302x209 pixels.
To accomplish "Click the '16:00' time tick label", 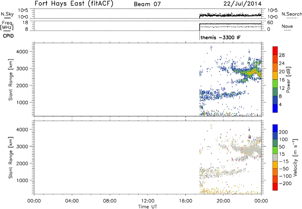I will tap(185, 201).
